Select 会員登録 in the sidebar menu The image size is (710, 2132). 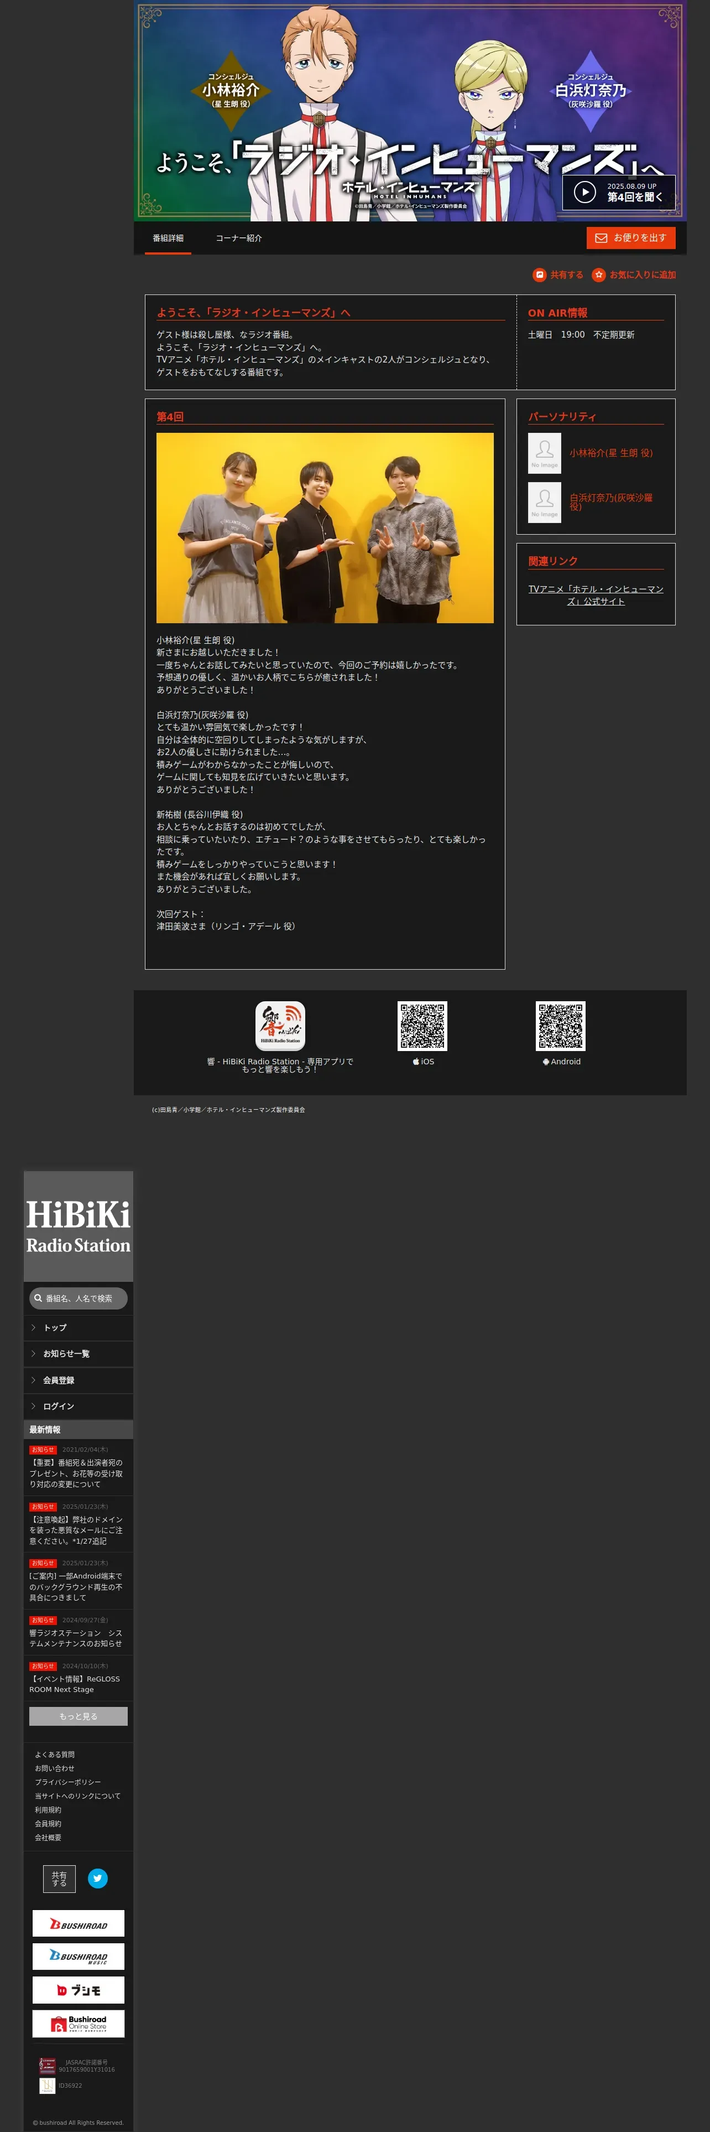tap(79, 1380)
